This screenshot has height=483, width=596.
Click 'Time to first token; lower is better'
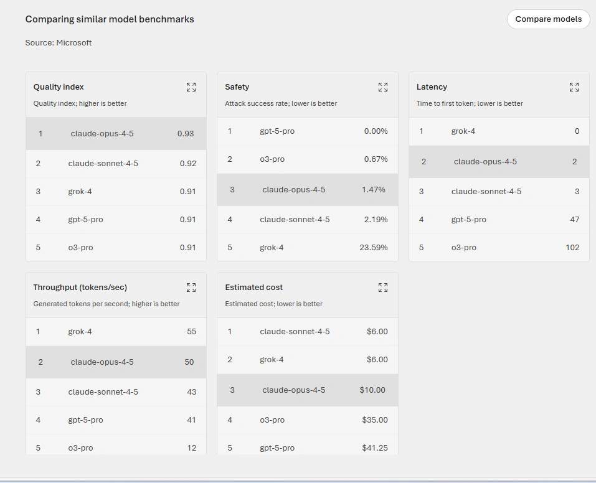point(470,103)
